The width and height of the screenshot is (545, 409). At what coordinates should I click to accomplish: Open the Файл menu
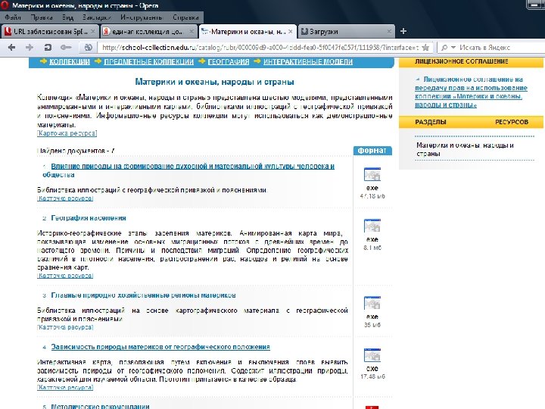[x=13, y=17]
